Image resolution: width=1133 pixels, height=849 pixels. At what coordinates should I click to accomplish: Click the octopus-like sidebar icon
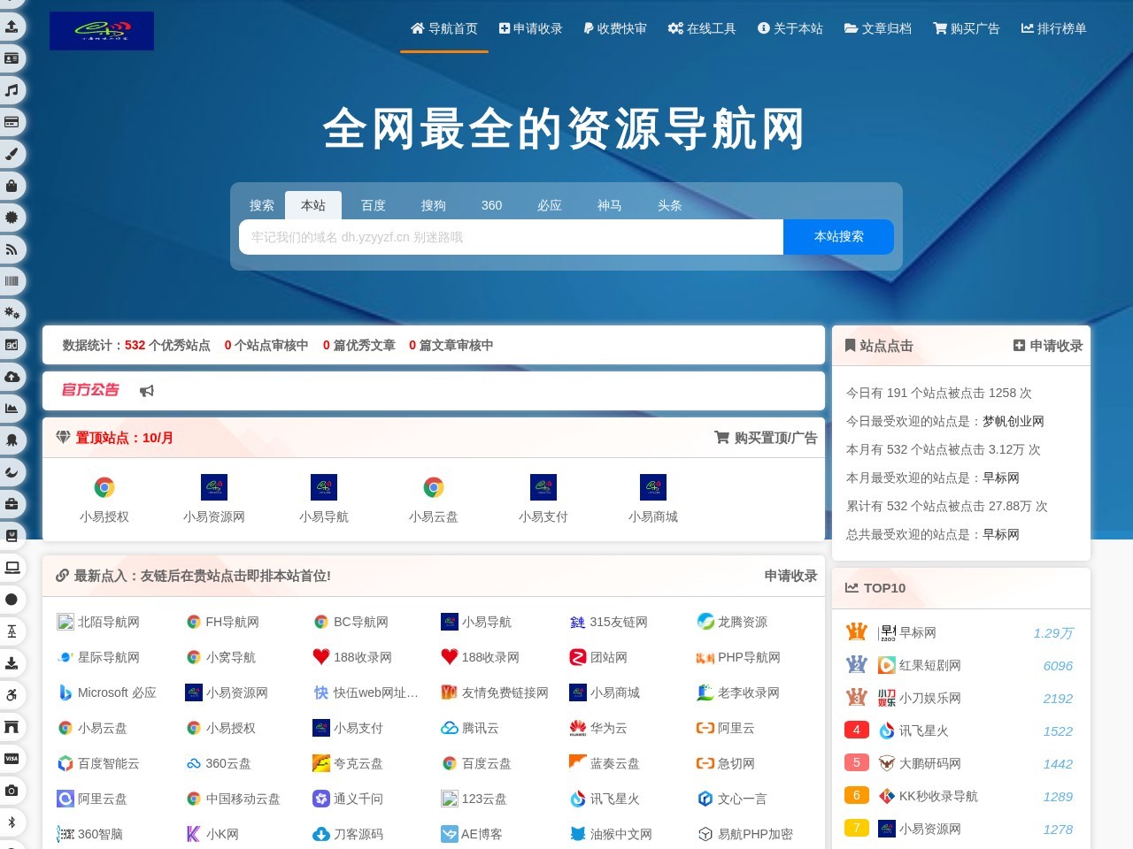pos(12,440)
